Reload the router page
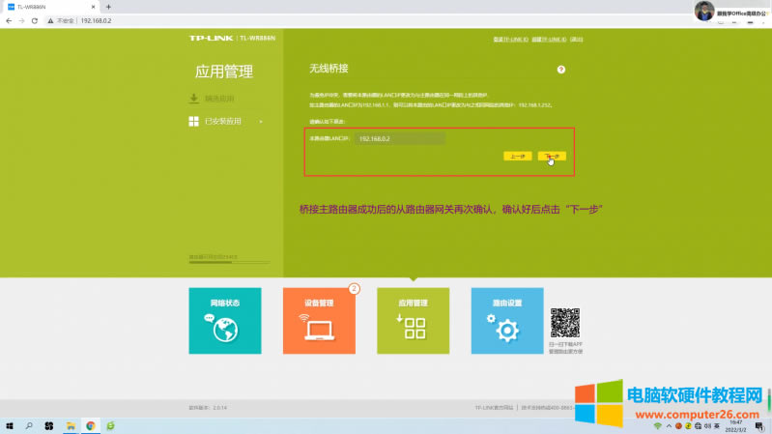 tap(36, 19)
